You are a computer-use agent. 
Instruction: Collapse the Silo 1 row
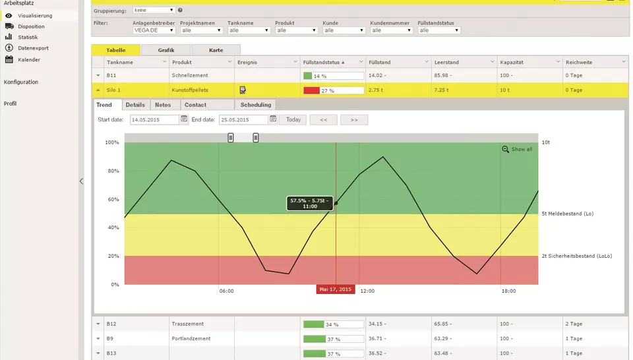98,90
